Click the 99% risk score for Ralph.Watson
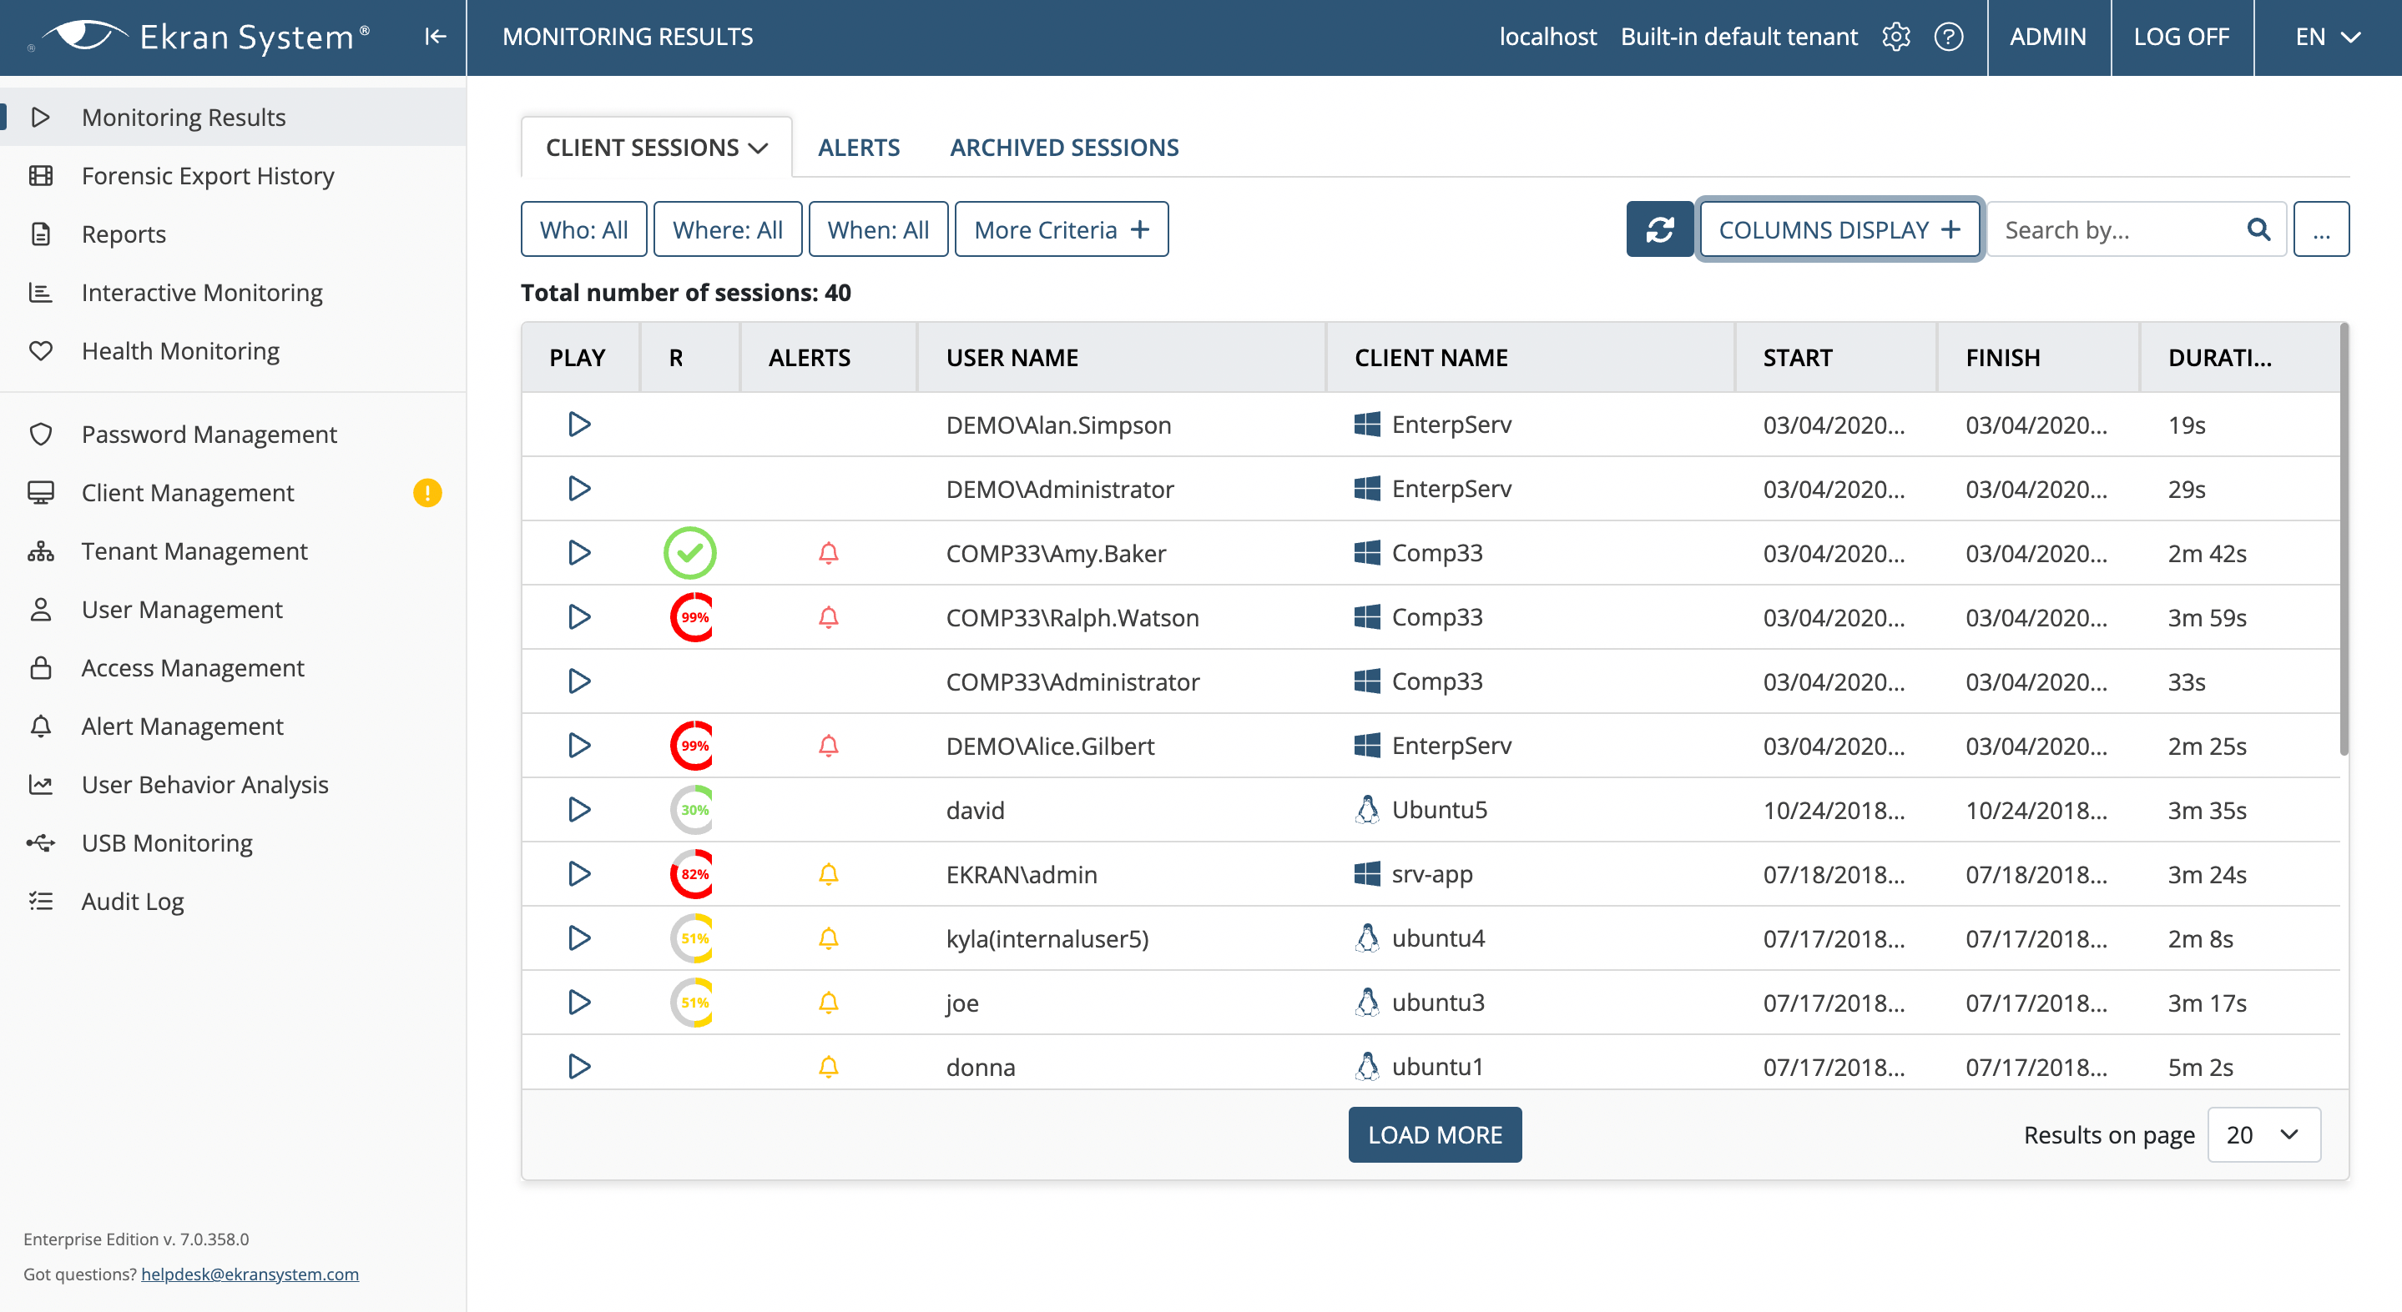The height and width of the screenshot is (1312, 2402). 692,618
